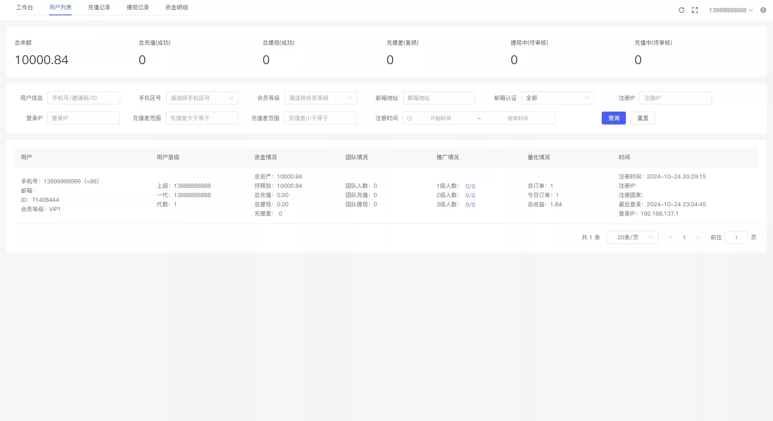Open the 手机区号 selection dropdown

[x=202, y=97]
